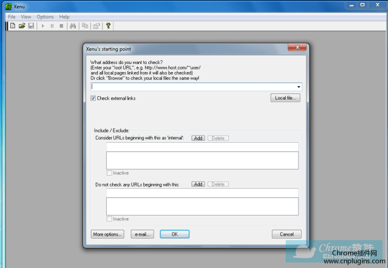388x268 pixels.
Task: Click the internal URLs text entry field
Action: pos(202,147)
